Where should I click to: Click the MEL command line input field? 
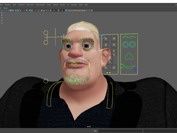121,131
